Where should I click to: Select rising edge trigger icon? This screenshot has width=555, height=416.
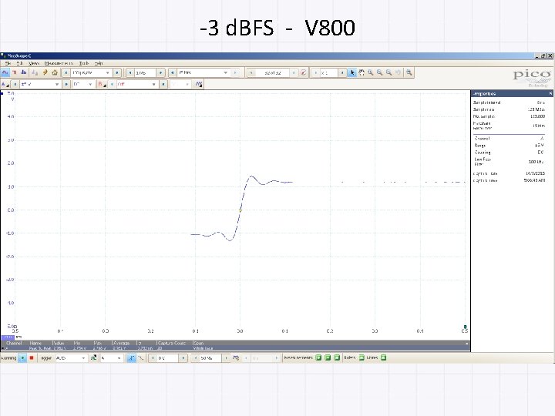[x=131, y=358]
